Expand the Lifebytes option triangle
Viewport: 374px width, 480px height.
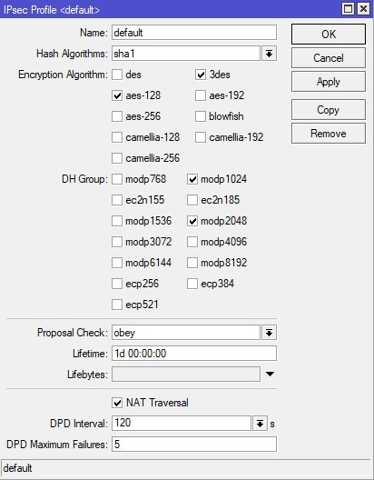coord(270,374)
